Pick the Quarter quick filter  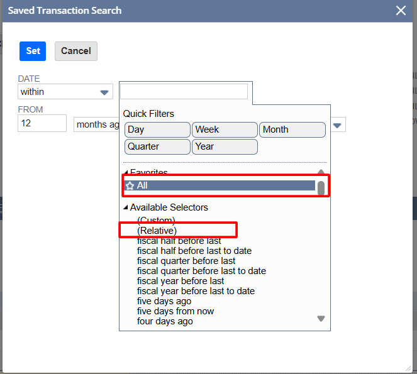point(157,146)
